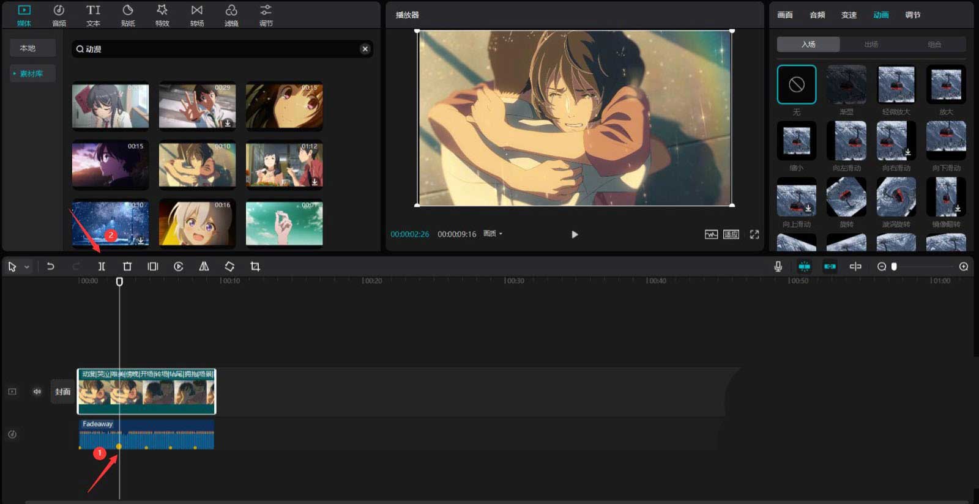The height and width of the screenshot is (504, 979).
Task: Open the 特效 effects panel
Action: coord(162,15)
